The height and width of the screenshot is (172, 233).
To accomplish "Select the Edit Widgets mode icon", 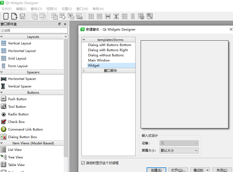I will point(55,16).
